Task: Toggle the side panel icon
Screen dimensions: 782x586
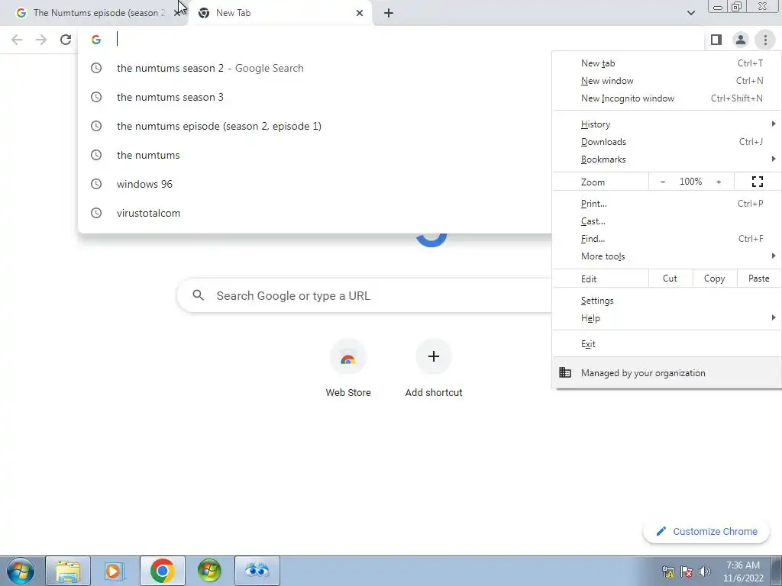Action: coord(716,40)
